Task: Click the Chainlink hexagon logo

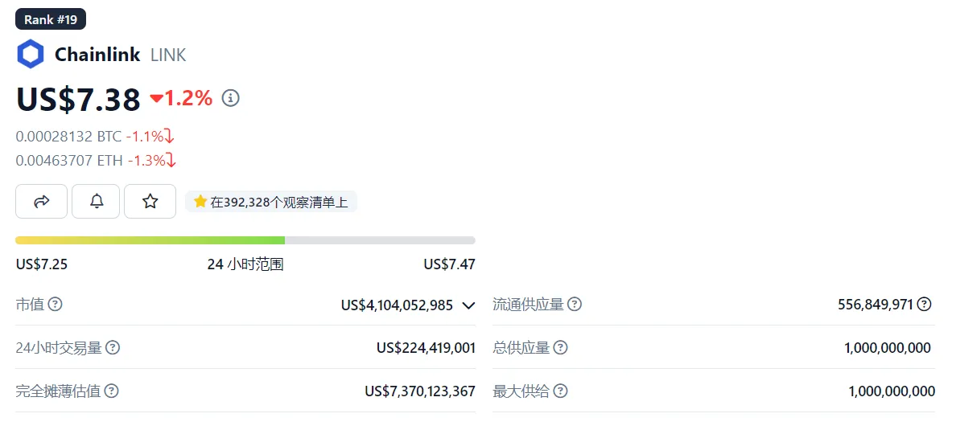Action: coord(31,55)
